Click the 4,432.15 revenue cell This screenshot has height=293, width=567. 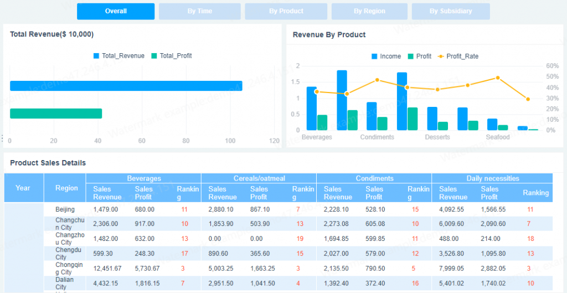pos(105,283)
